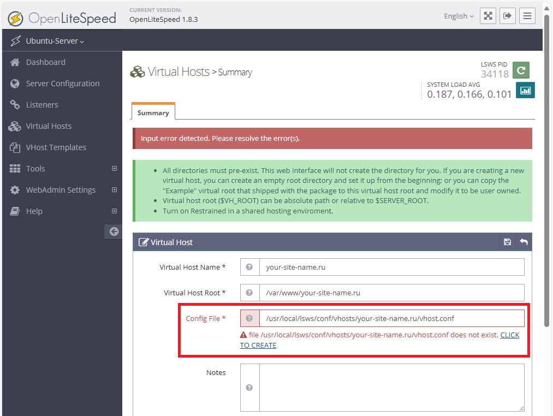Click the lightning icon beside Ubuntu-Server
This screenshot has height=416, width=553.
15,41
